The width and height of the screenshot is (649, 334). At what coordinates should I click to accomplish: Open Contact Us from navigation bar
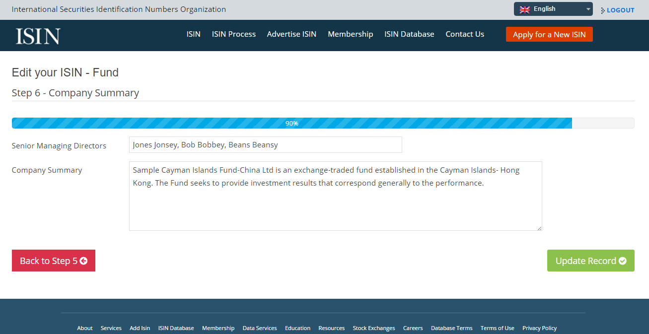pos(465,34)
